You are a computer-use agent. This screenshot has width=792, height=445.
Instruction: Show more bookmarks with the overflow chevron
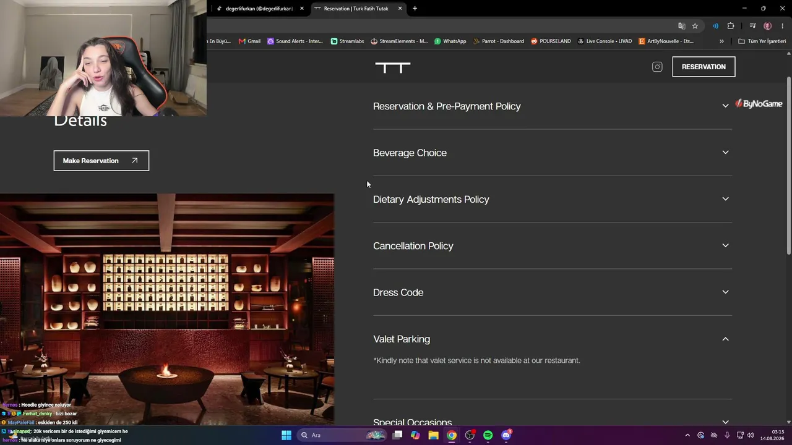point(721,41)
